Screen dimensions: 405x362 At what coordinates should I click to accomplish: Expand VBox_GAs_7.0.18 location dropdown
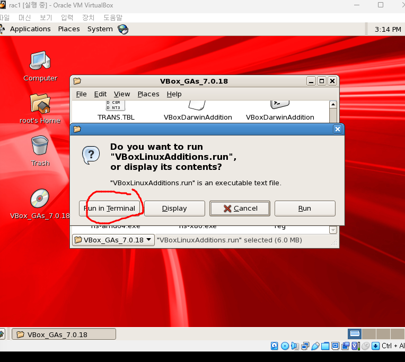pos(113,240)
